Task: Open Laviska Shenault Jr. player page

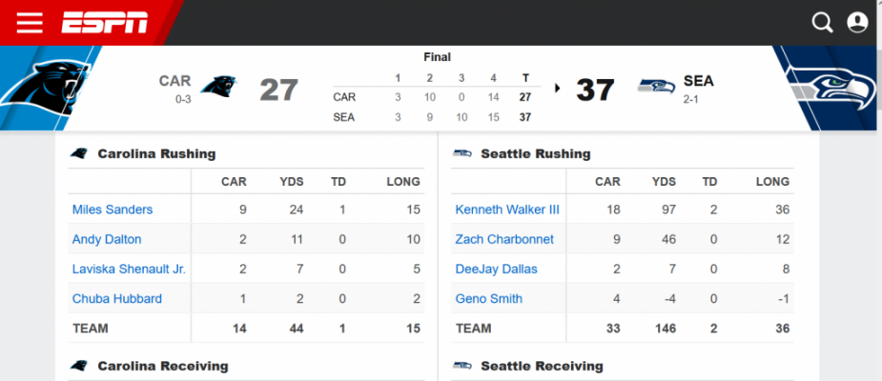Action: point(130,270)
